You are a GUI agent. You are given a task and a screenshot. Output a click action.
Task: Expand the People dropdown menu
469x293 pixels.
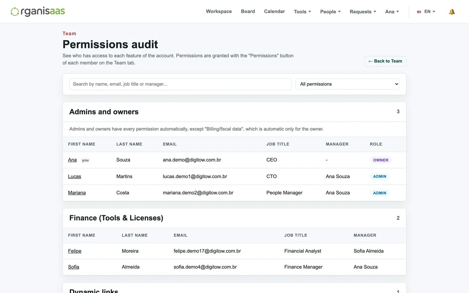(330, 12)
